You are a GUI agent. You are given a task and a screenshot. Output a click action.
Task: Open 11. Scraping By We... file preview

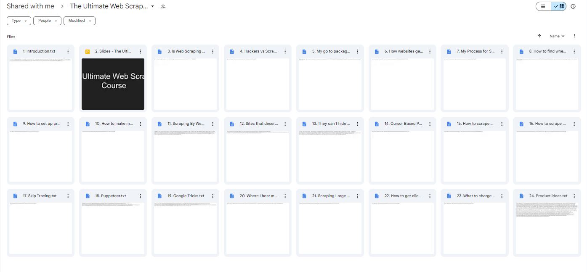(x=185, y=156)
